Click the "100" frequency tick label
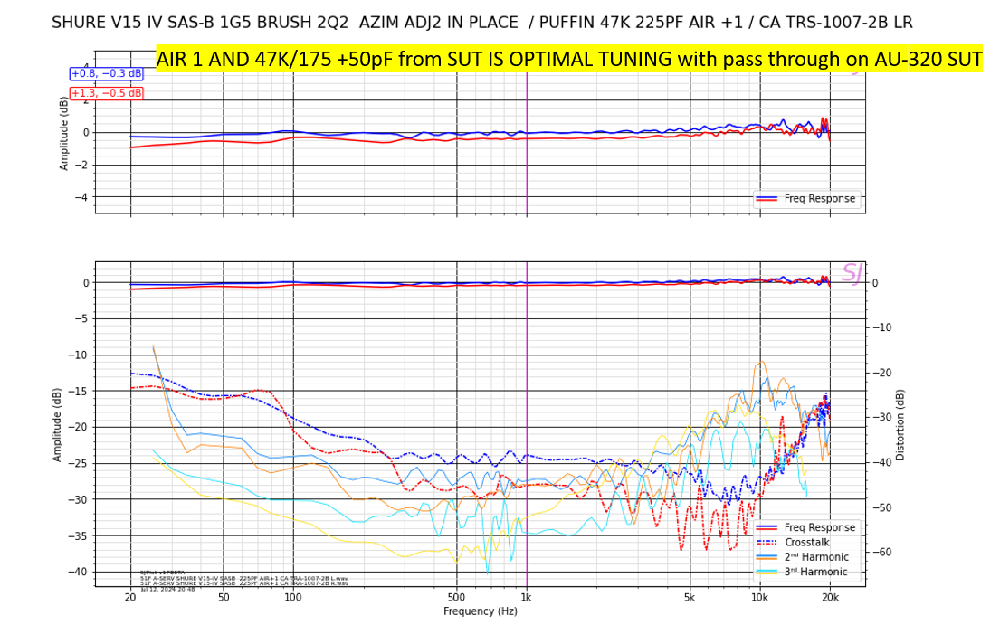 tap(292, 598)
